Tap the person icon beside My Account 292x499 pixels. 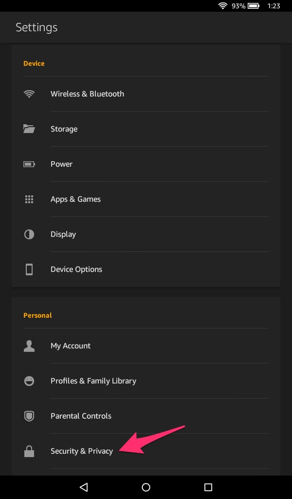tap(29, 346)
